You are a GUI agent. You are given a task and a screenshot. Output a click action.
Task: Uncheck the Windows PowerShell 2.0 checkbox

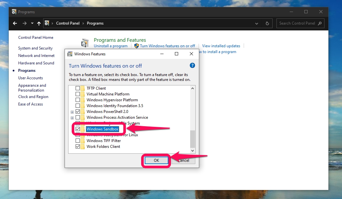78,112
